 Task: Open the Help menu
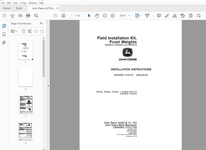[x=42, y=3]
